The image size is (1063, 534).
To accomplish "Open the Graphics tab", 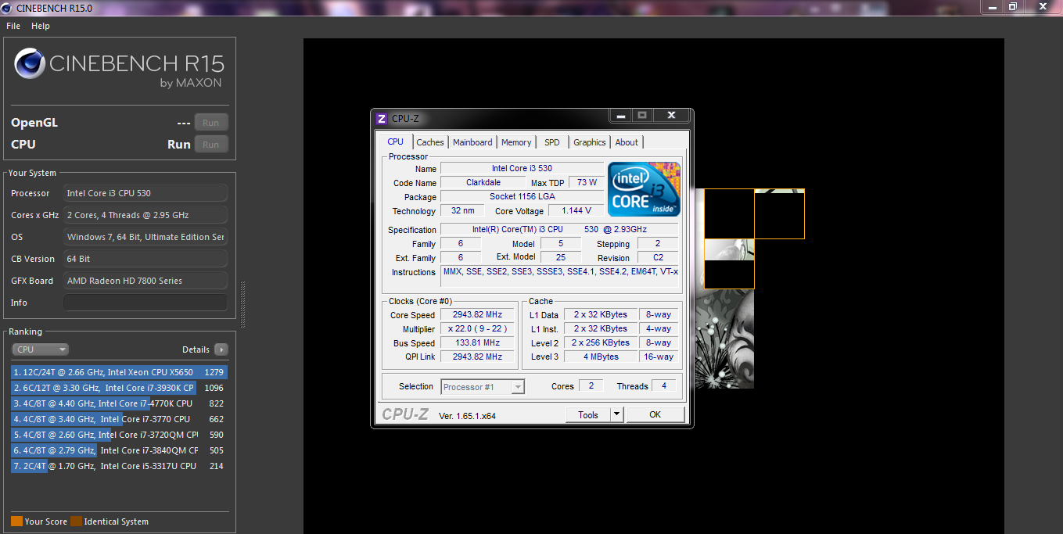I will pyautogui.click(x=589, y=142).
